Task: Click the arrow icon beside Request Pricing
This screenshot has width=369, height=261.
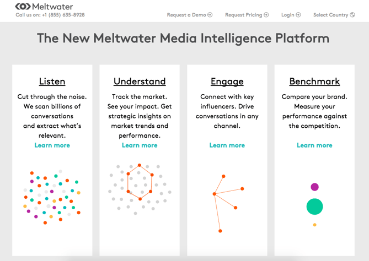Action: coord(266,15)
